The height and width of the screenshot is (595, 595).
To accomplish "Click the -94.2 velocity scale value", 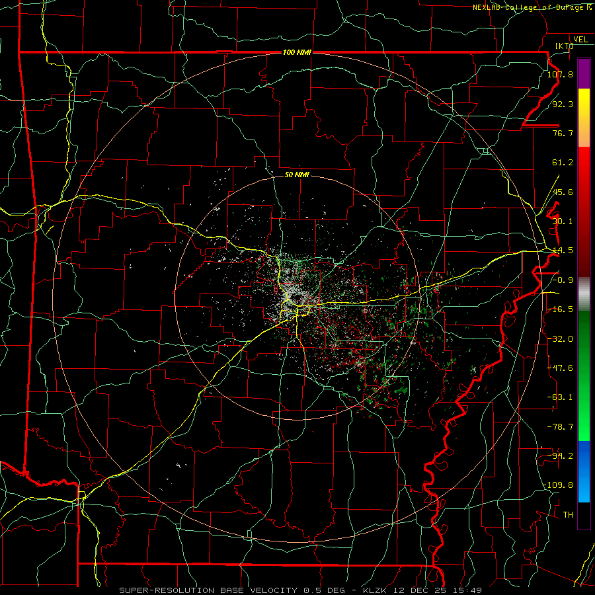I will click(560, 456).
